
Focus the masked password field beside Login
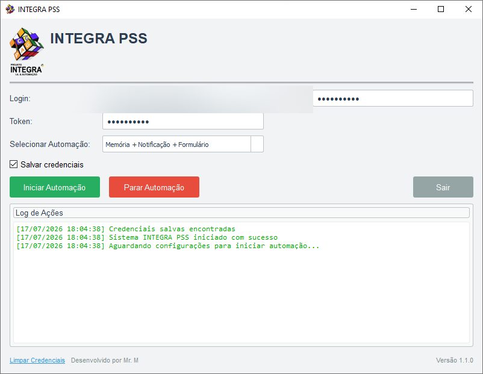(393, 99)
